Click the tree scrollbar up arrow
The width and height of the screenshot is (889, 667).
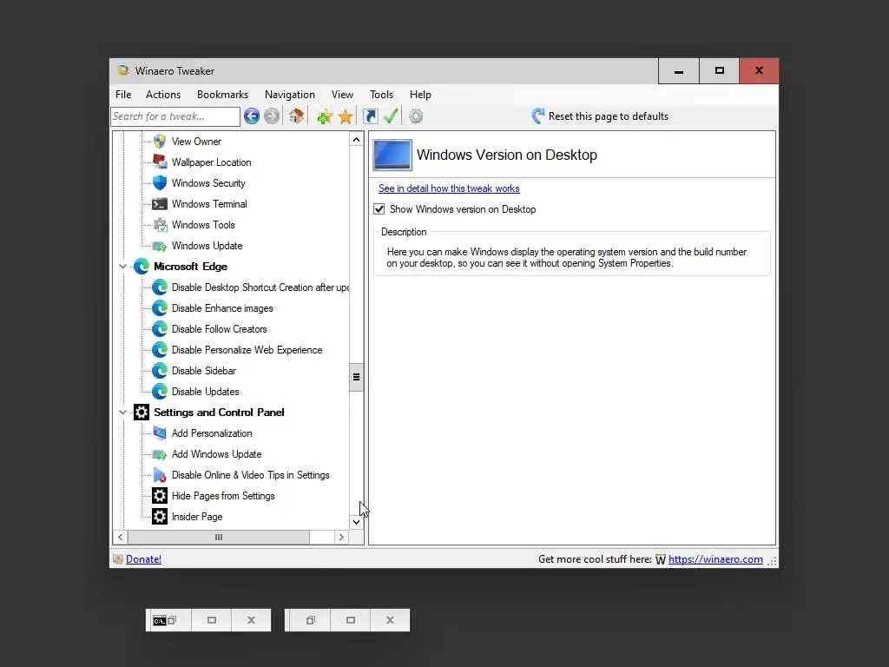click(356, 140)
